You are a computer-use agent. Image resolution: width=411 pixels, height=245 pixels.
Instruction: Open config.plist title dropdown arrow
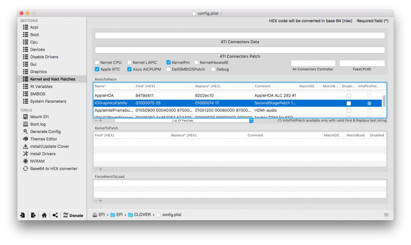tap(221, 13)
